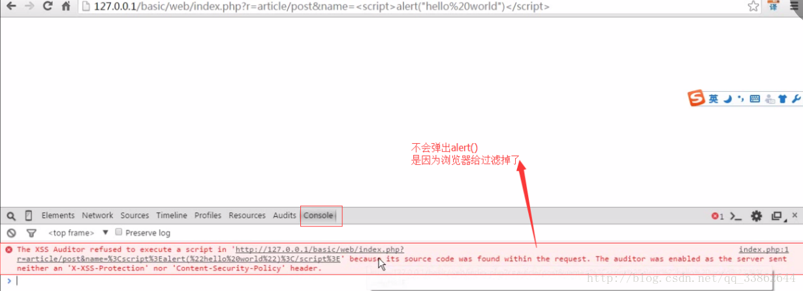Toggle the console drawer prompt icon
Image resolution: width=803 pixels, height=291 pixels.
coord(736,216)
